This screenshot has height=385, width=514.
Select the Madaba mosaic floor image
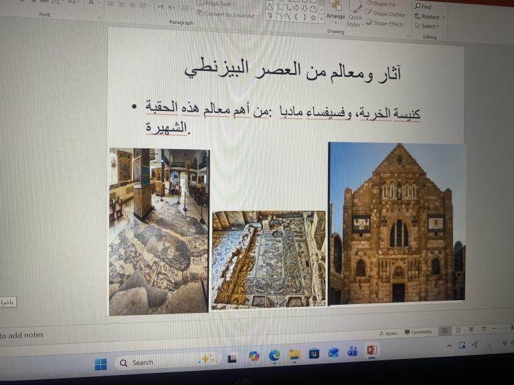268,259
